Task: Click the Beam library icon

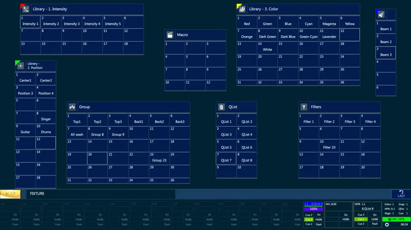Action: (x=381, y=14)
